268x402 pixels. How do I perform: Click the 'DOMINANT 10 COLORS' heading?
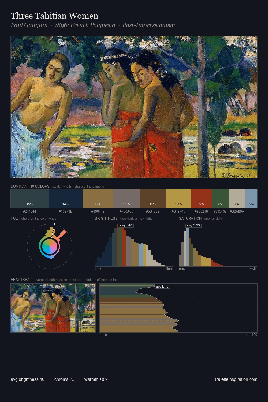(30, 186)
